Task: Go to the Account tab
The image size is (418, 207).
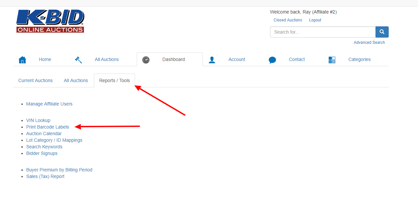Action: 237,59
